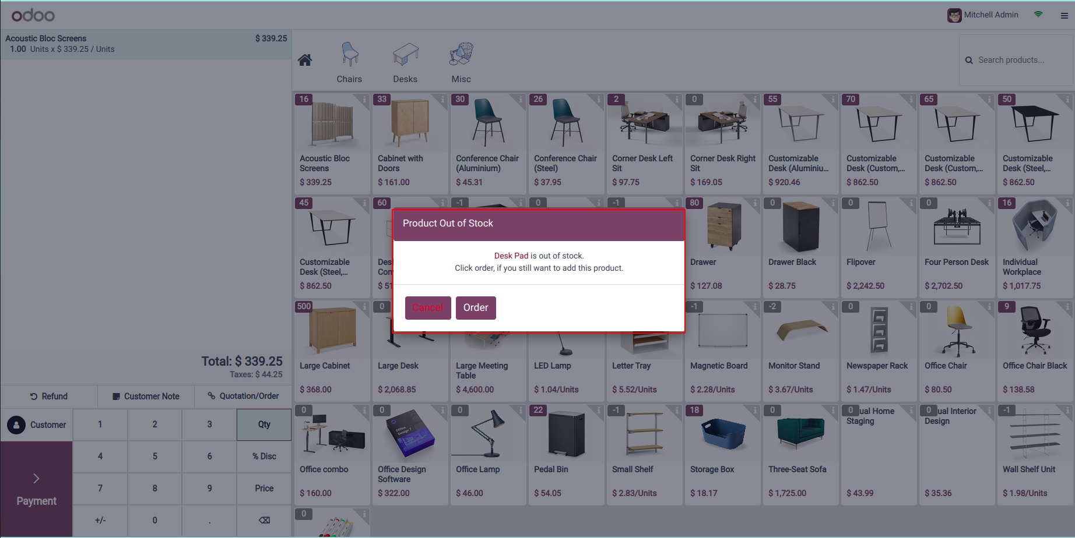The height and width of the screenshot is (538, 1075).
Task: Open the Desks category
Action: 405,62
